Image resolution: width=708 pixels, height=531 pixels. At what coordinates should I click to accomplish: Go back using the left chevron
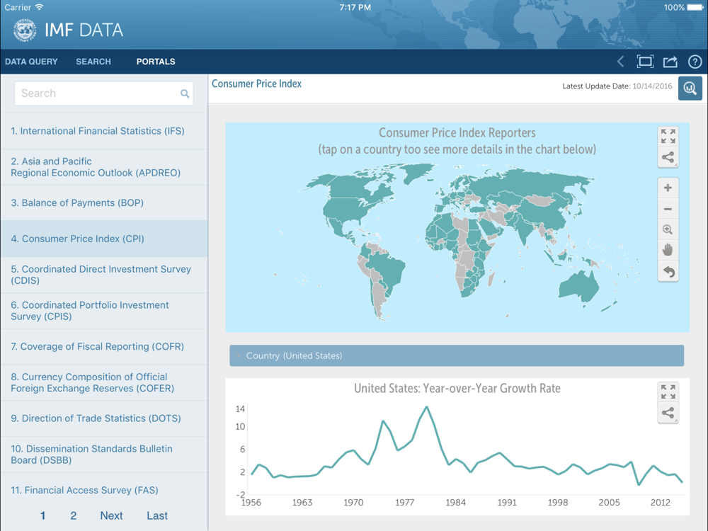(621, 62)
